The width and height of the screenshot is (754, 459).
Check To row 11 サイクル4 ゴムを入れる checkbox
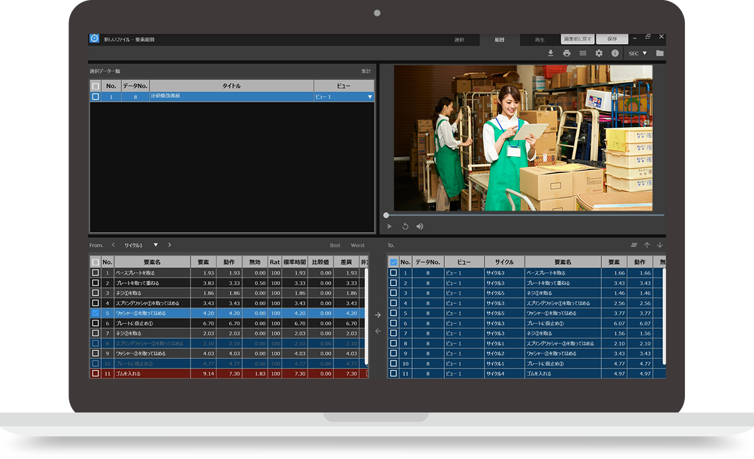[x=393, y=373]
